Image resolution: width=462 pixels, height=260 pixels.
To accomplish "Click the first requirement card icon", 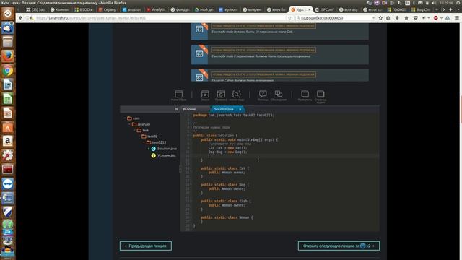I will pos(199,30).
